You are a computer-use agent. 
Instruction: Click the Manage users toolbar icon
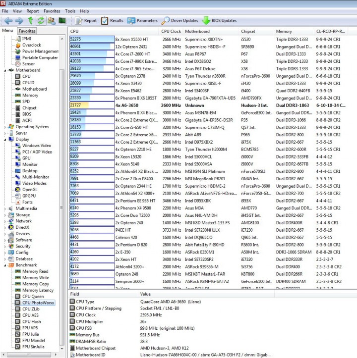tap(52, 21)
